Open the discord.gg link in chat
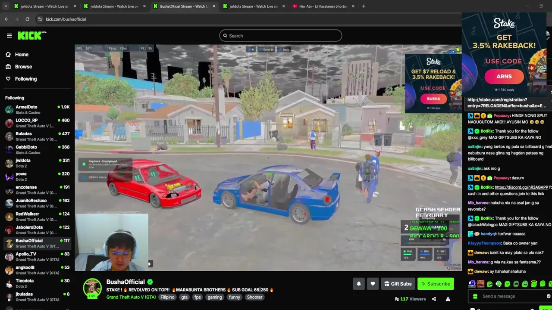552x310 pixels. (521, 187)
